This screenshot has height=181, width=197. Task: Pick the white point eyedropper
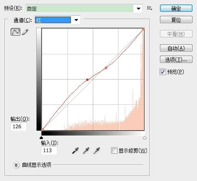[x=96, y=151]
